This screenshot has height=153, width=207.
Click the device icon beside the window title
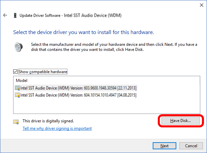point(15,16)
